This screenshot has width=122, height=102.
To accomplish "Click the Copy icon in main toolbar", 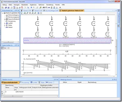I will coord(28,8).
